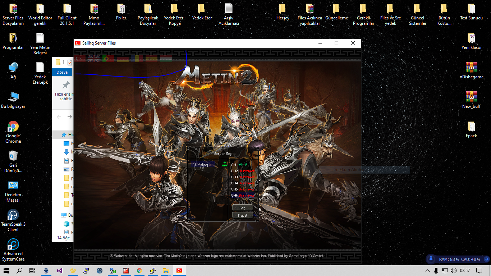Select channel CH6 in server list
This screenshot has width=491, height=276.
click(242, 195)
